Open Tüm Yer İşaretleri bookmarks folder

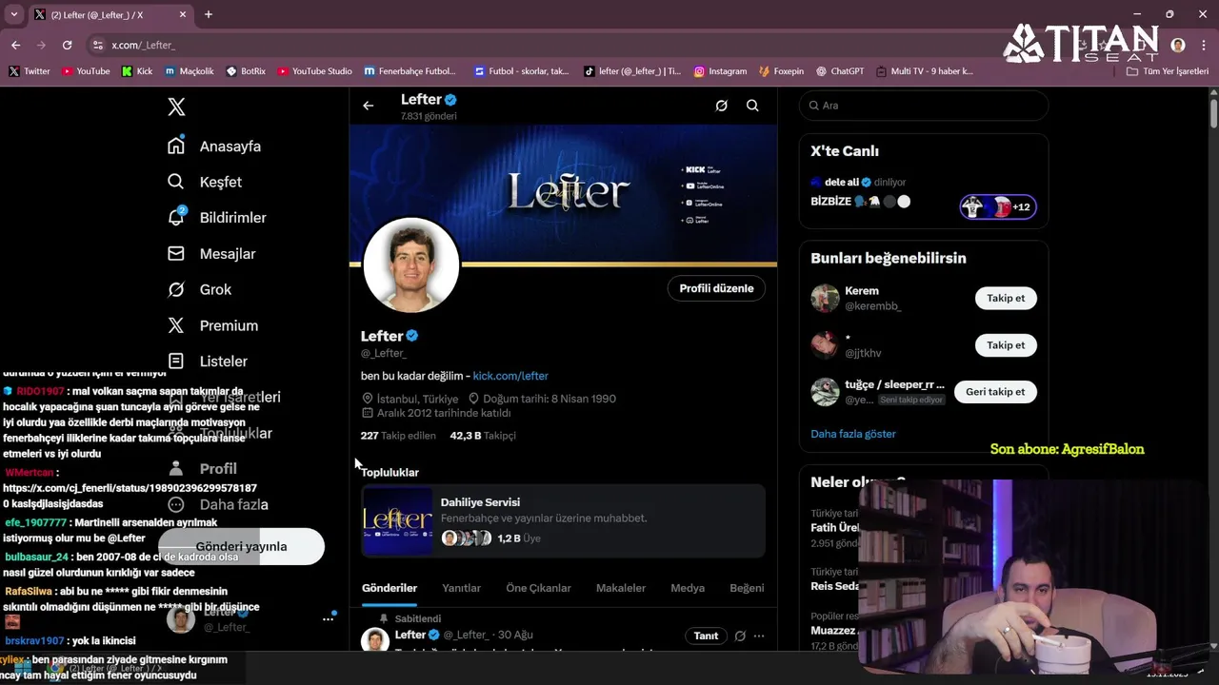tap(1167, 71)
